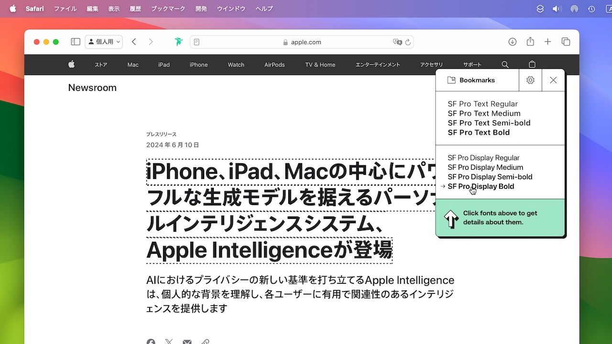Screen dimensions: 612x344
Task: Select SF Pro Display Regular font
Action: point(483,158)
